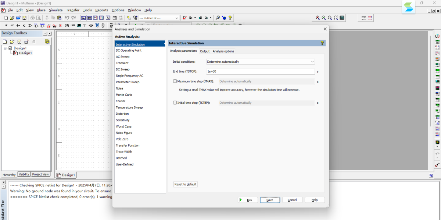
Task: Click the zoom out magnifier icon
Action: (324, 18)
